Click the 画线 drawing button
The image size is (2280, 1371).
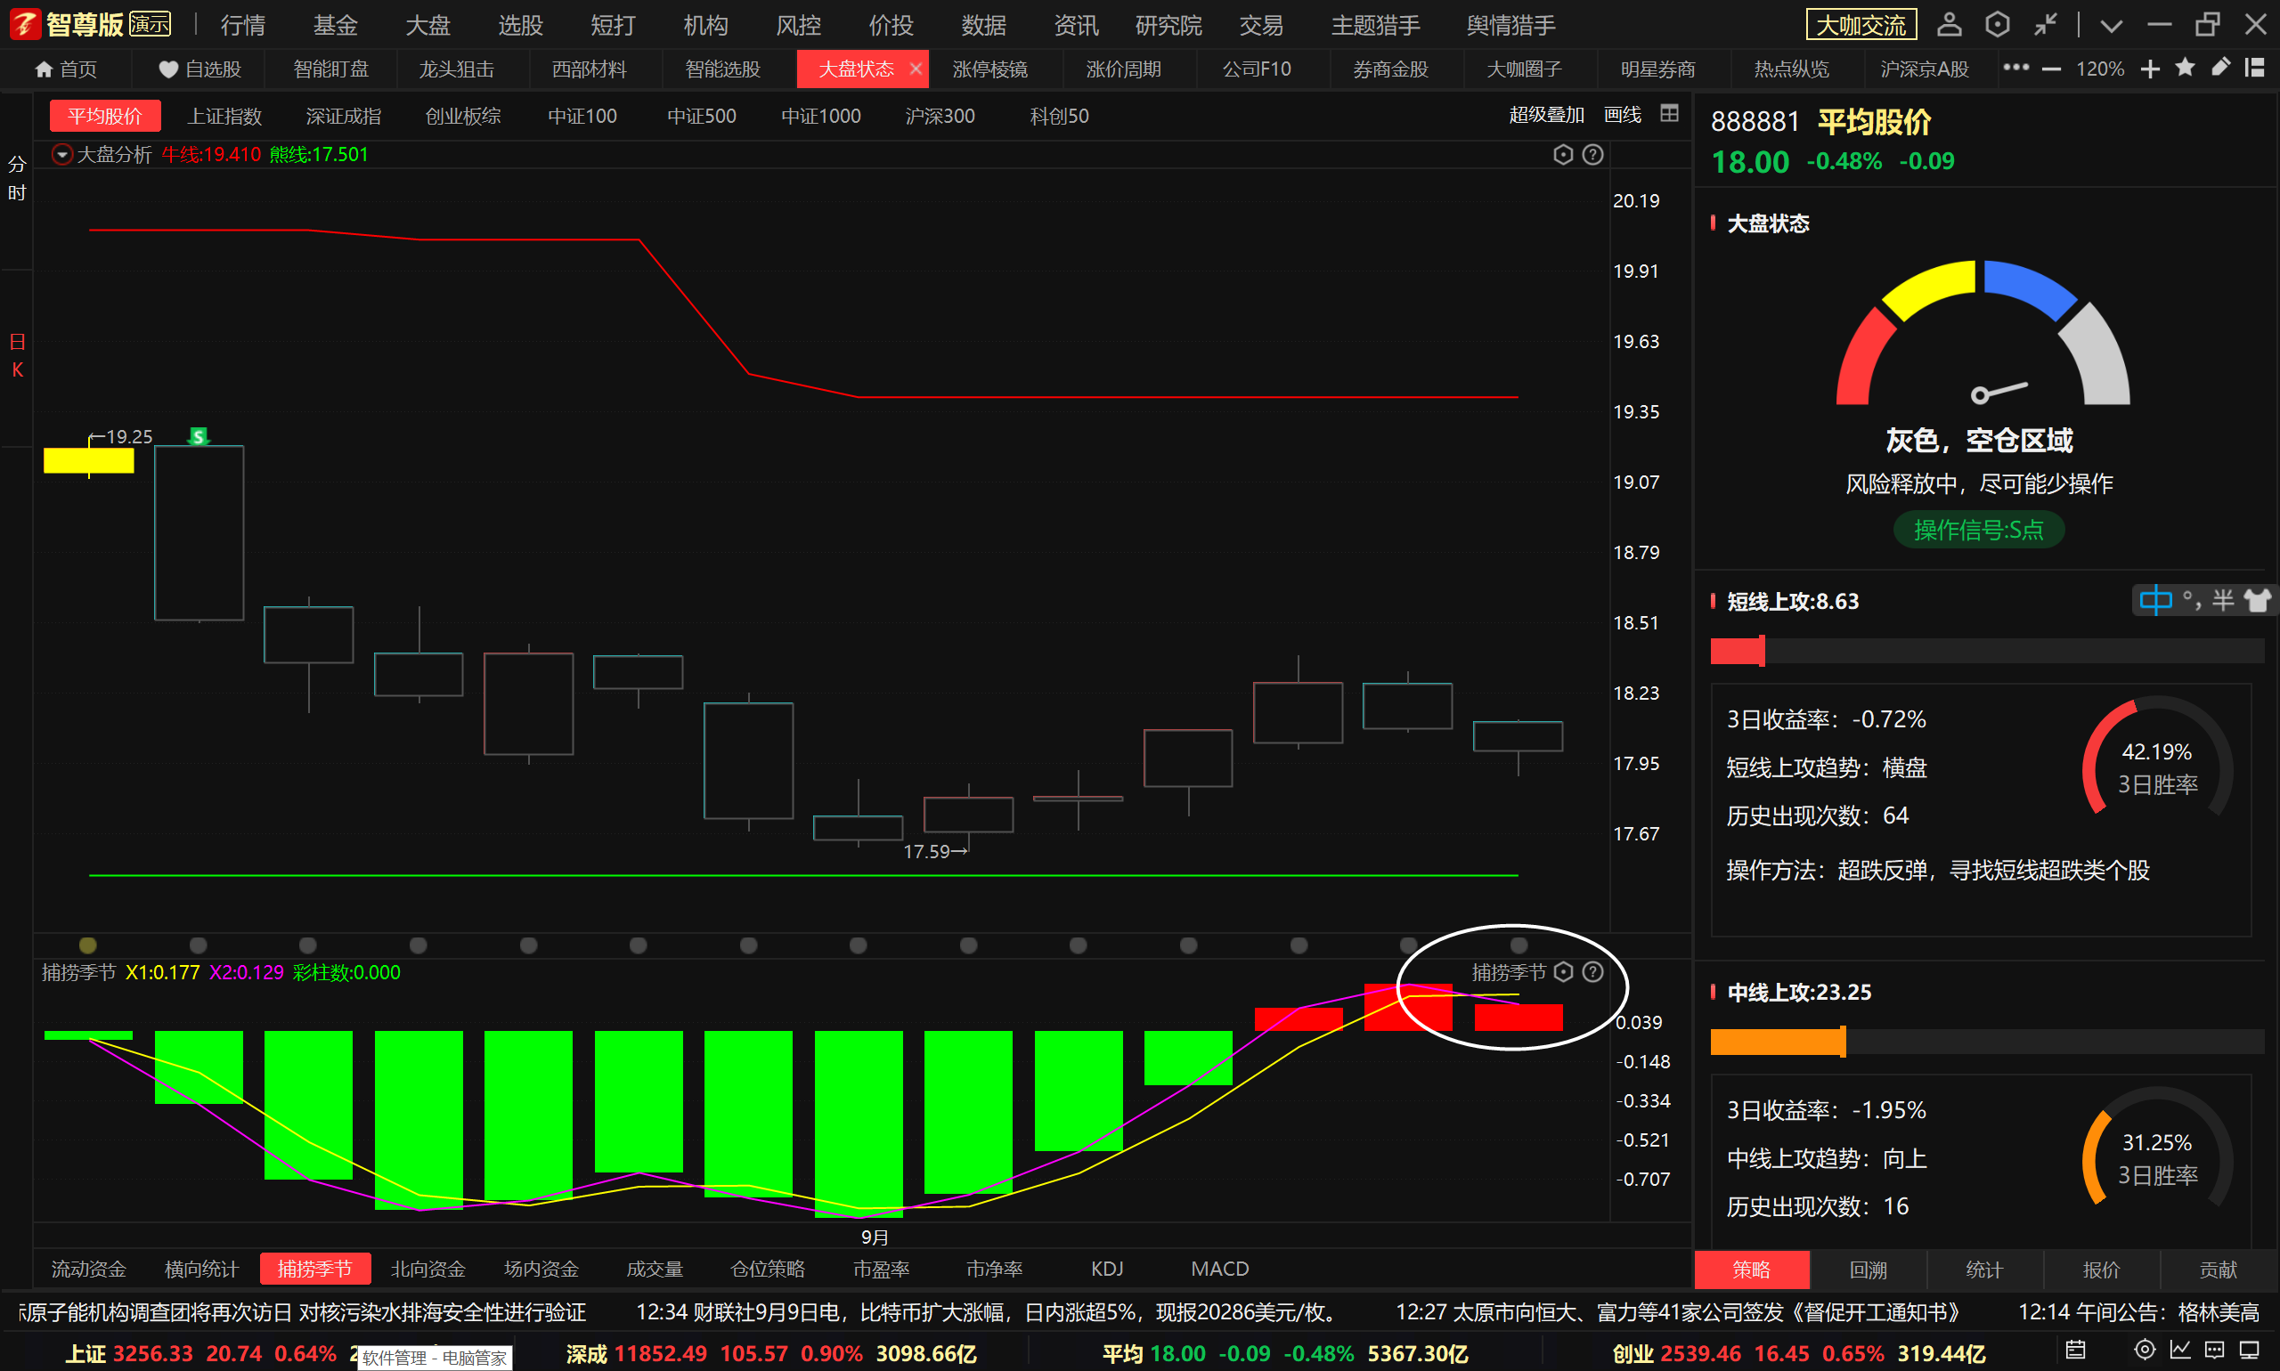1622,115
